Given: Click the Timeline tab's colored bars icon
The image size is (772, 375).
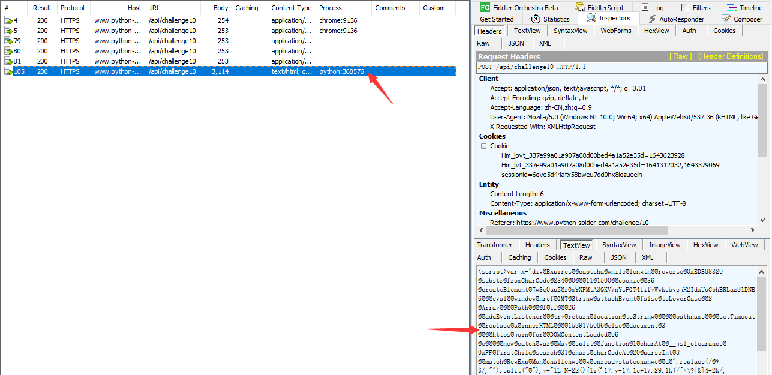Looking at the screenshot, I should (732, 7).
